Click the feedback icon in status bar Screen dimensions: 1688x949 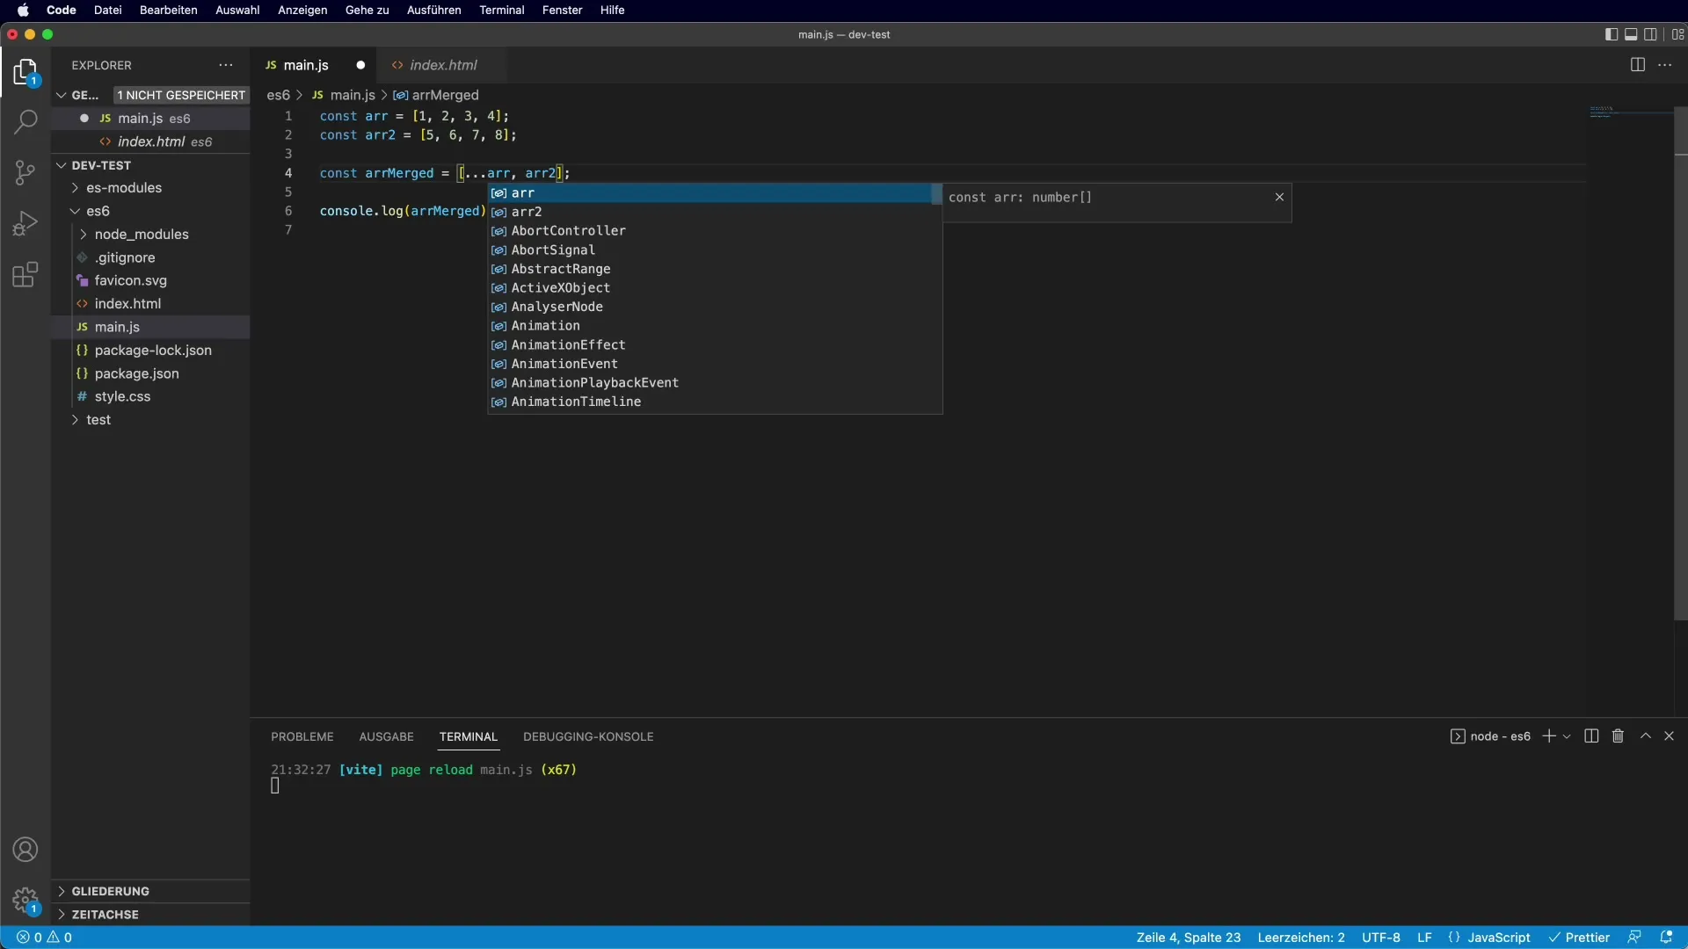(x=1634, y=938)
